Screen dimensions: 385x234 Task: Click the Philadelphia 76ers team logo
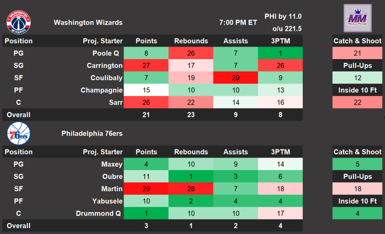pyautogui.click(x=19, y=133)
